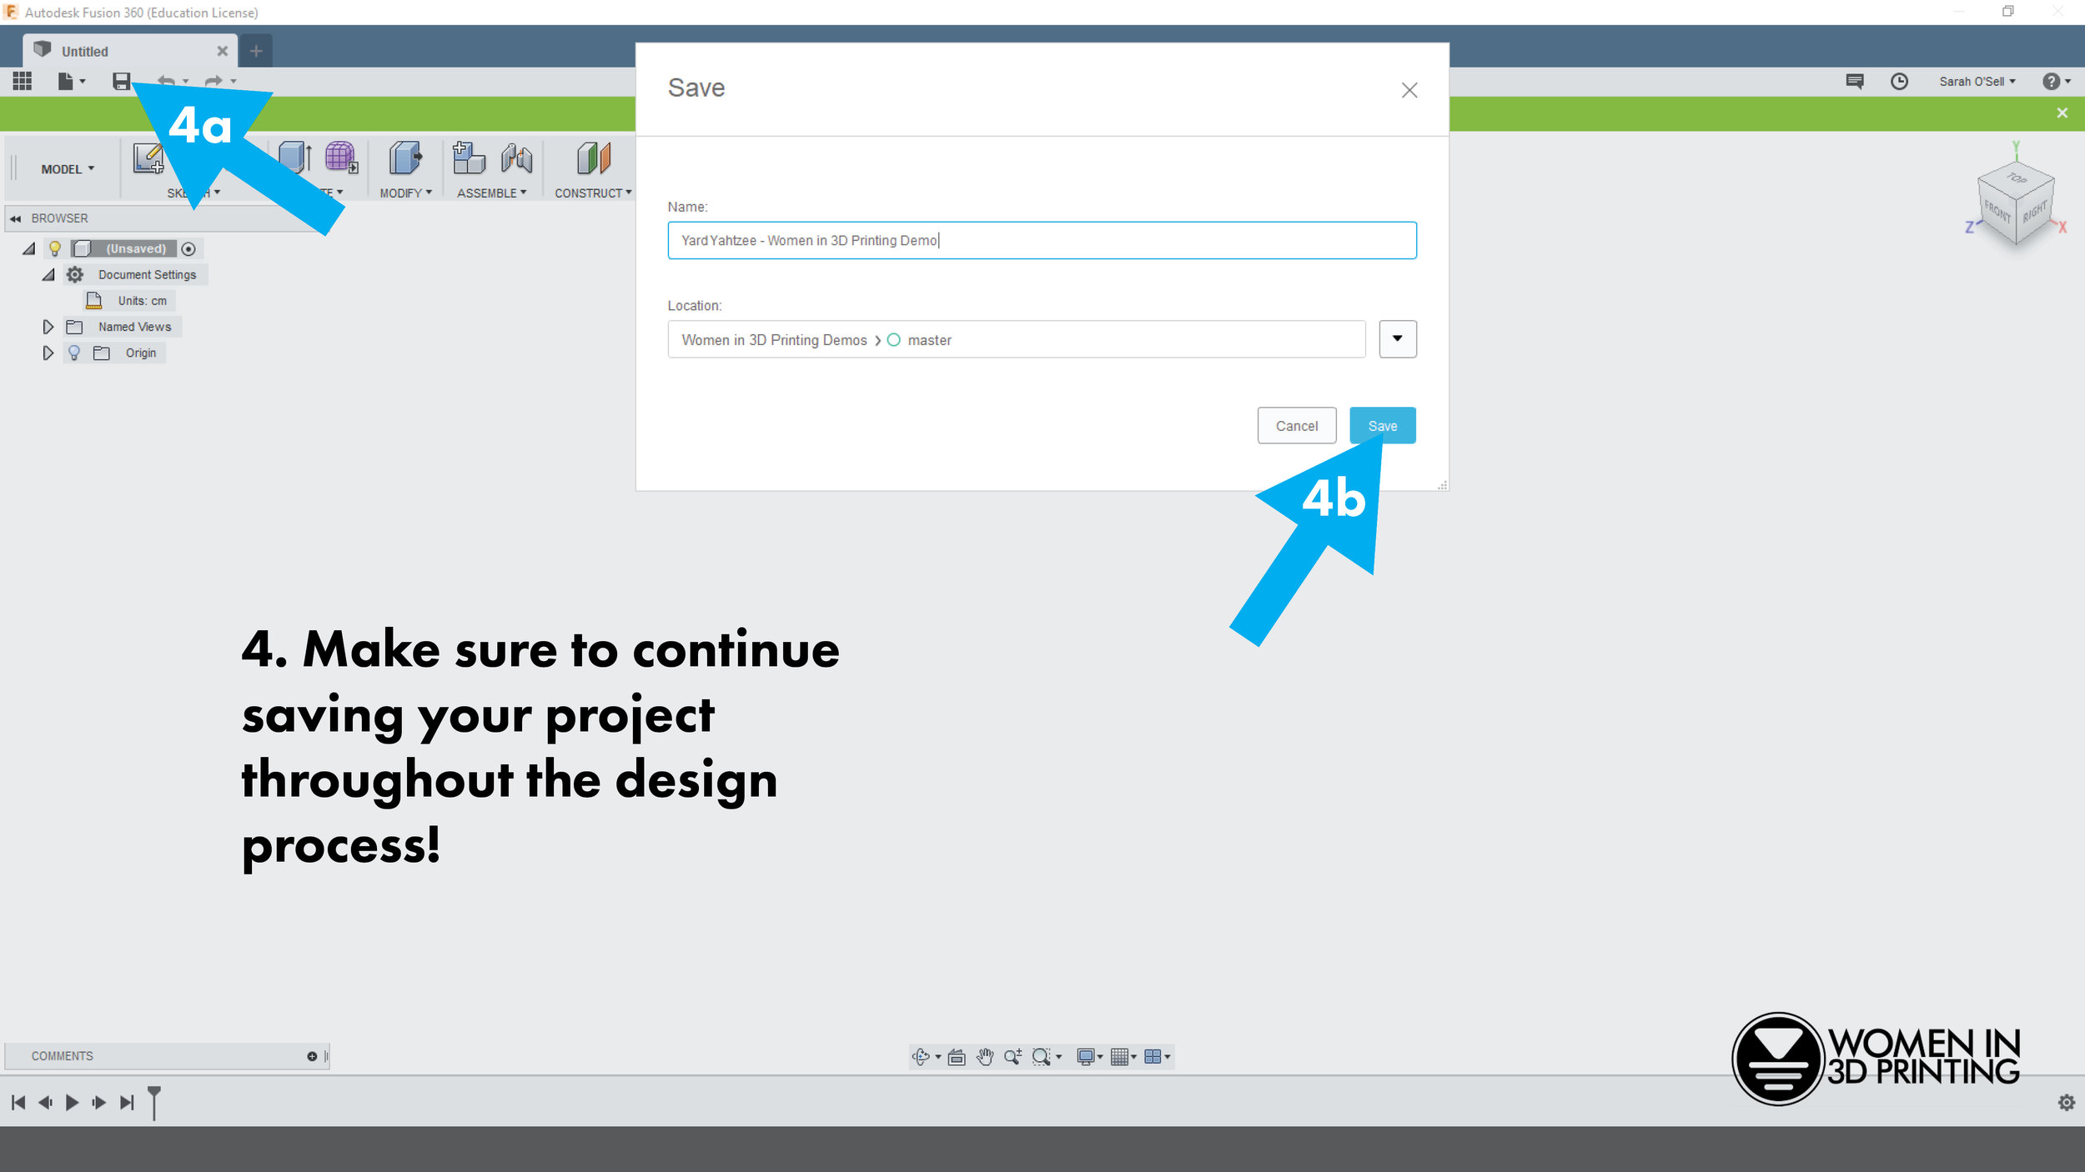Collapse the (Unsaved) root tree node
Screen dimensions: 2085x1172
(x=29, y=248)
